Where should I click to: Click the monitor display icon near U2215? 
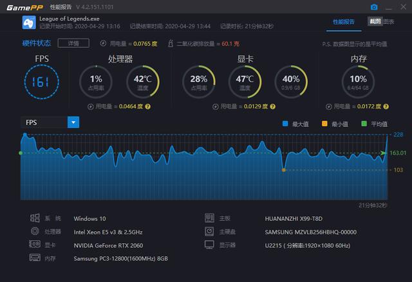209,245
